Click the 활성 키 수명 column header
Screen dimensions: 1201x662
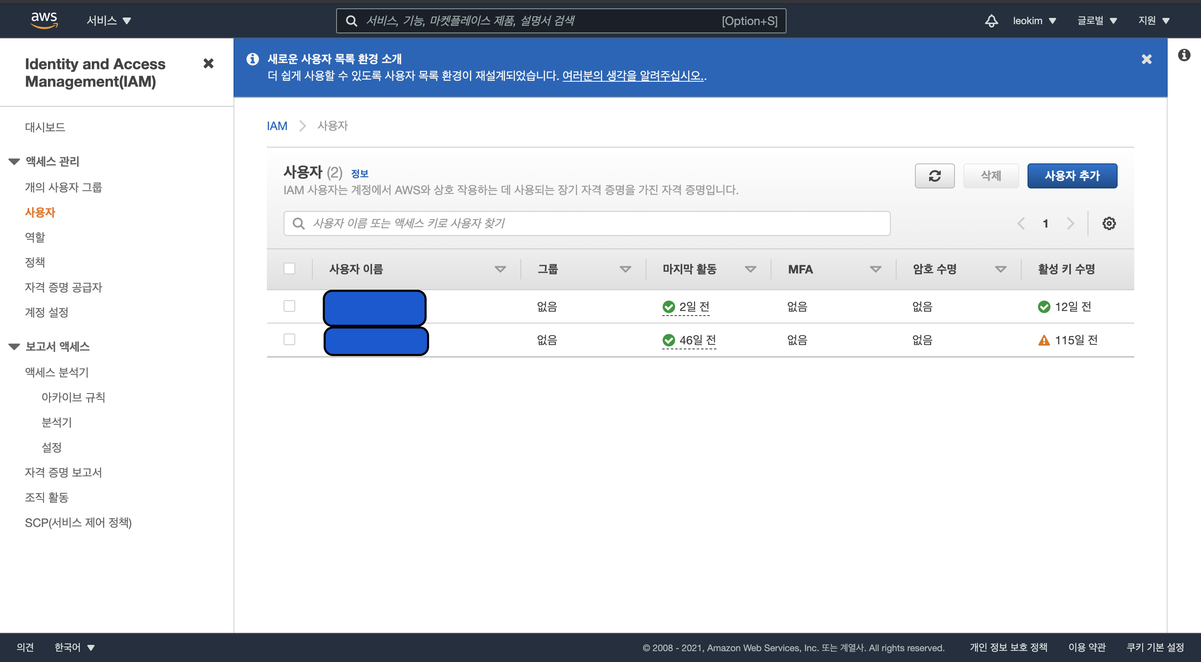tap(1066, 269)
